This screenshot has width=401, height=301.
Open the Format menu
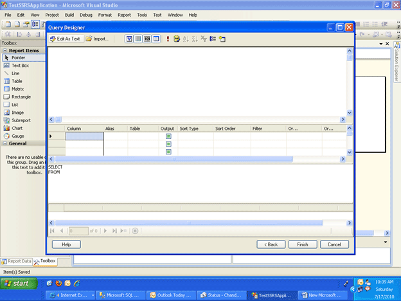click(x=105, y=15)
